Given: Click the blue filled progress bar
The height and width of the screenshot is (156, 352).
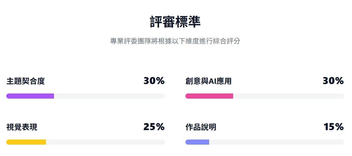Looking at the screenshot, I should (197, 142).
